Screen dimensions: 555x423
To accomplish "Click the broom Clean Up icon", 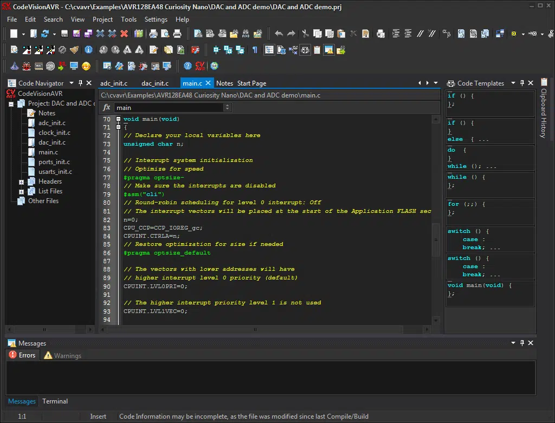I will (74, 50).
